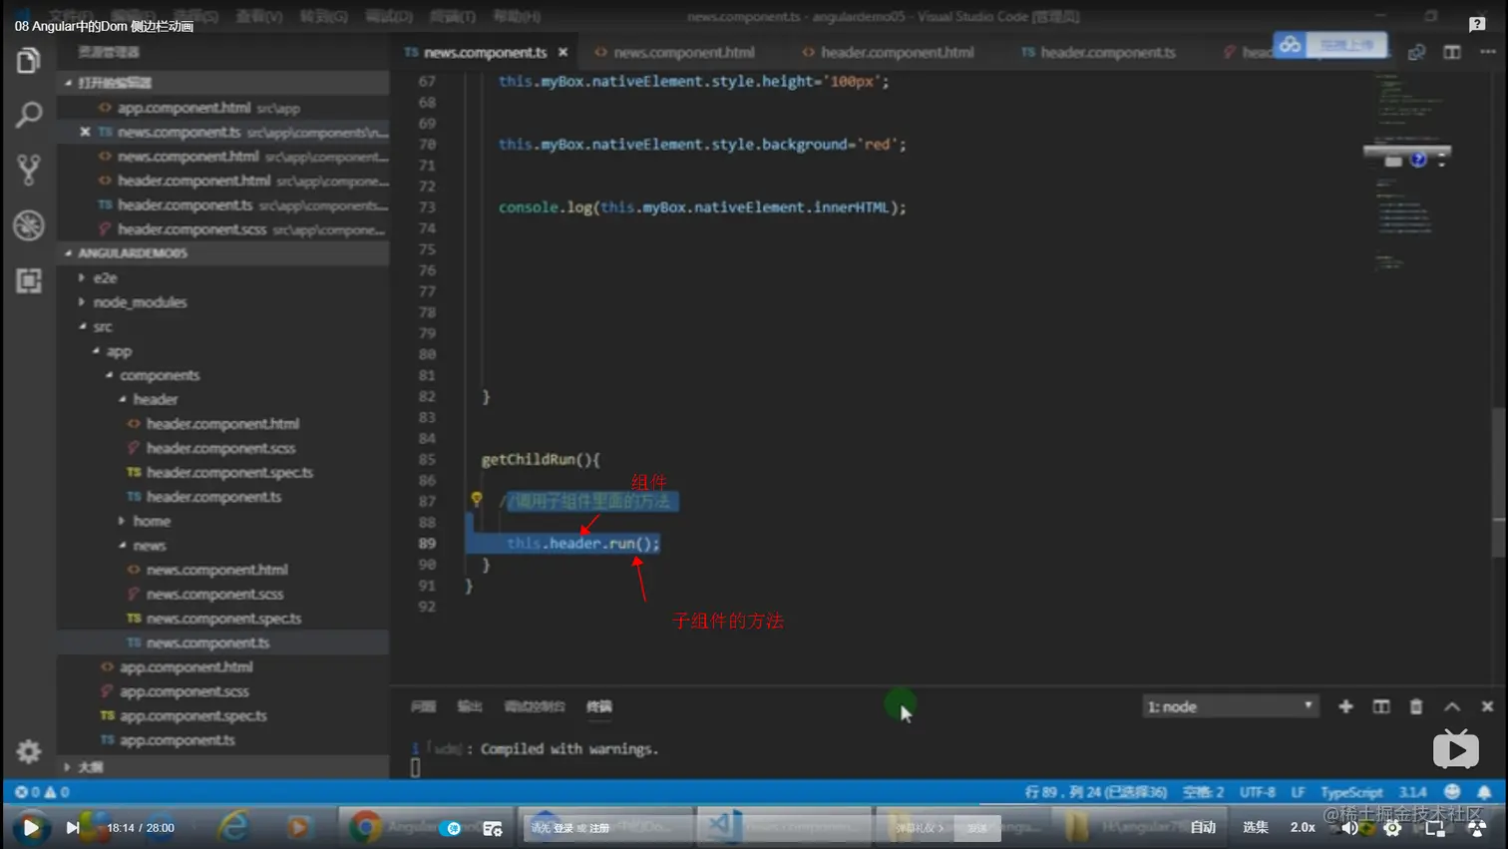Close the news.component.ts editor tab

tap(563, 52)
